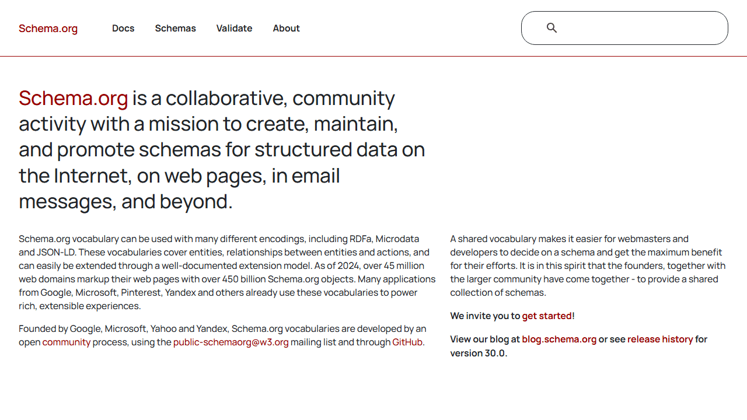Click the search magnifier icon
Screen dimensions: 747x420
coord(551,28)
